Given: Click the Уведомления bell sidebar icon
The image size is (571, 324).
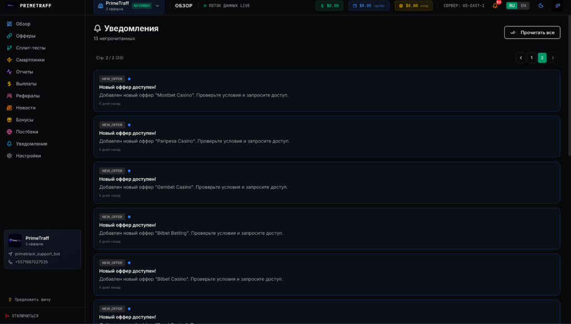Looking at the screenshot, I should coord(9,144).
